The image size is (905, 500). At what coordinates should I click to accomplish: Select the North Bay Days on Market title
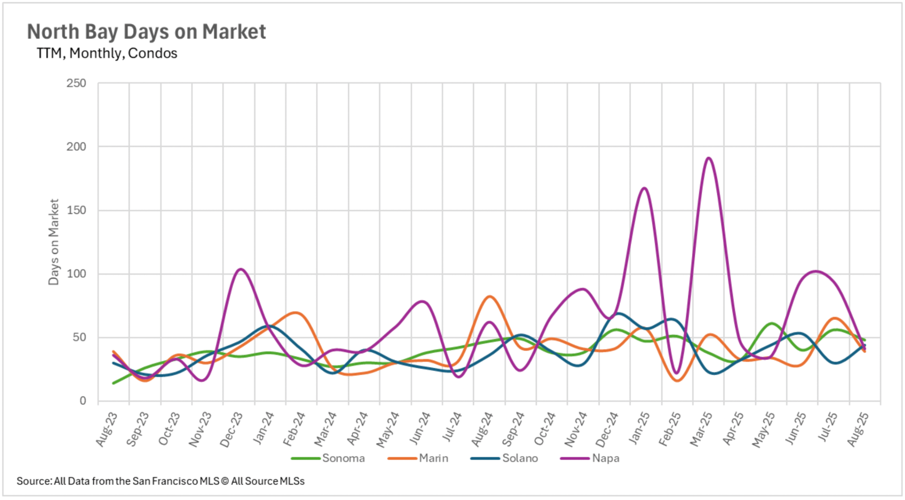click(x=147, y=32)
